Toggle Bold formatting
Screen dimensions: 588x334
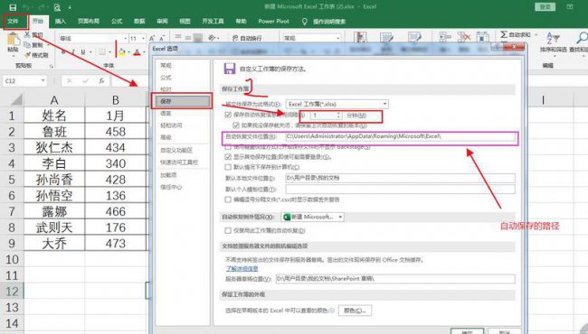click(63, 52)
